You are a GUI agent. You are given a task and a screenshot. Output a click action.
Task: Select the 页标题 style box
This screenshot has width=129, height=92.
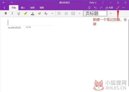(95, 14)
